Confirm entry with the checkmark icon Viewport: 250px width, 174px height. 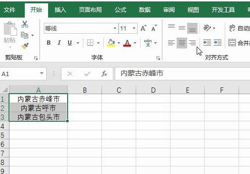87,74
